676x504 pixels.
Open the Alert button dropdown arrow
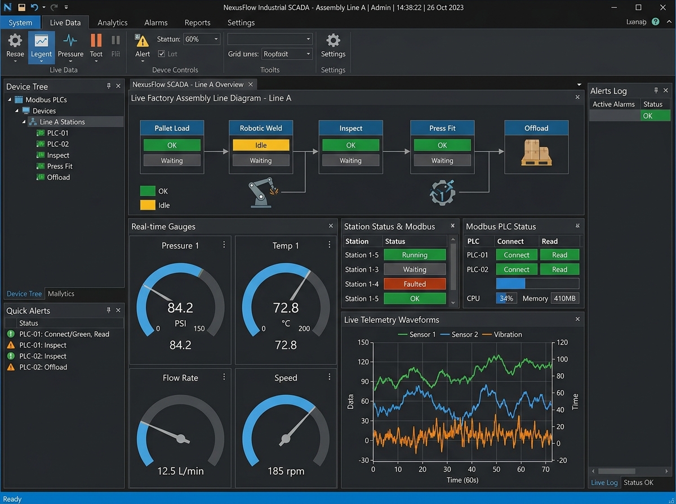(x=143, y=62)
